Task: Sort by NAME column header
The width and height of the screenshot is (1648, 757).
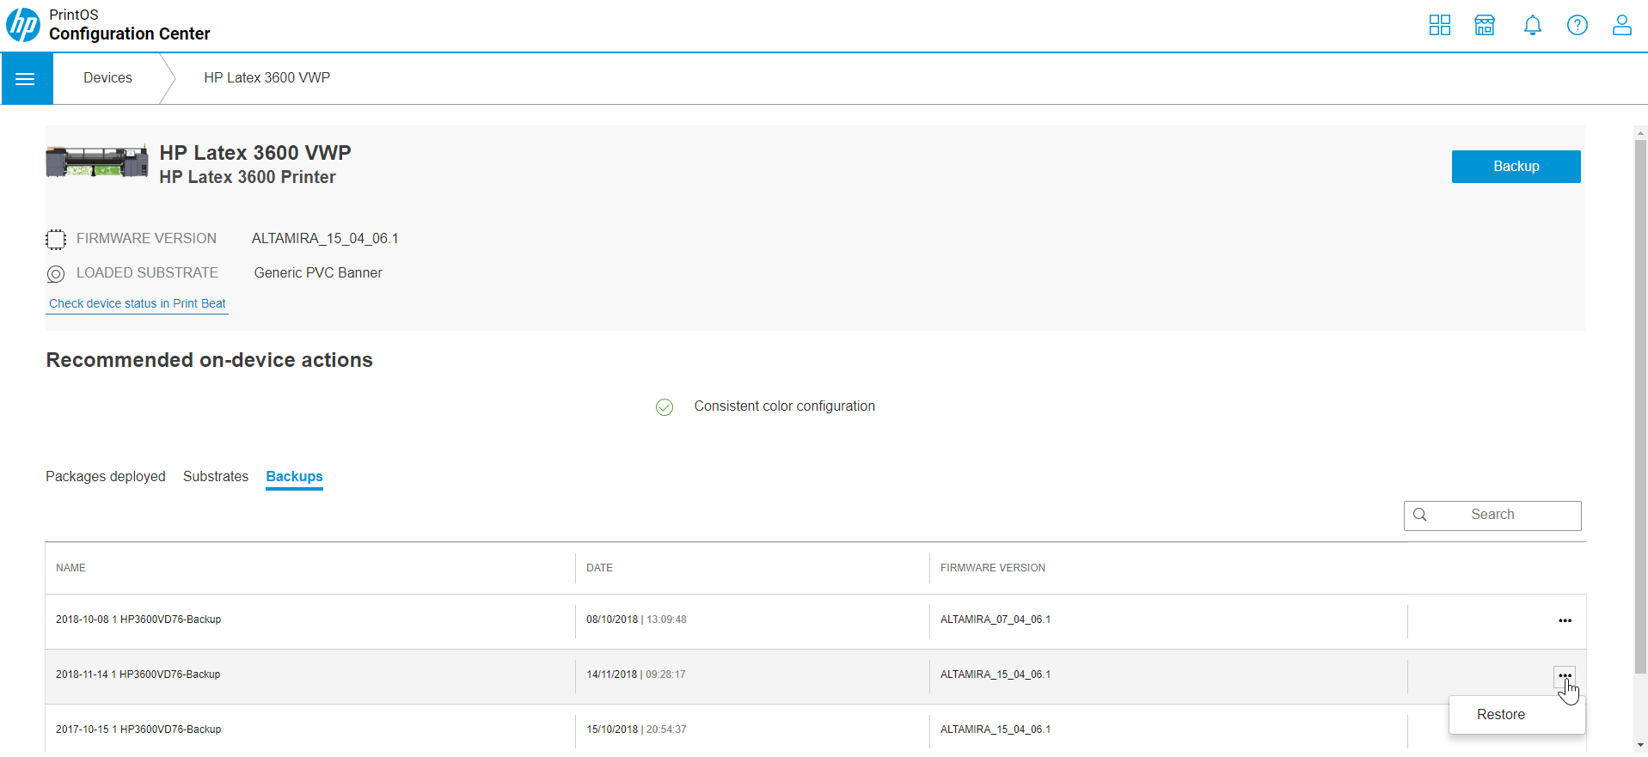Action: (70, 568)
